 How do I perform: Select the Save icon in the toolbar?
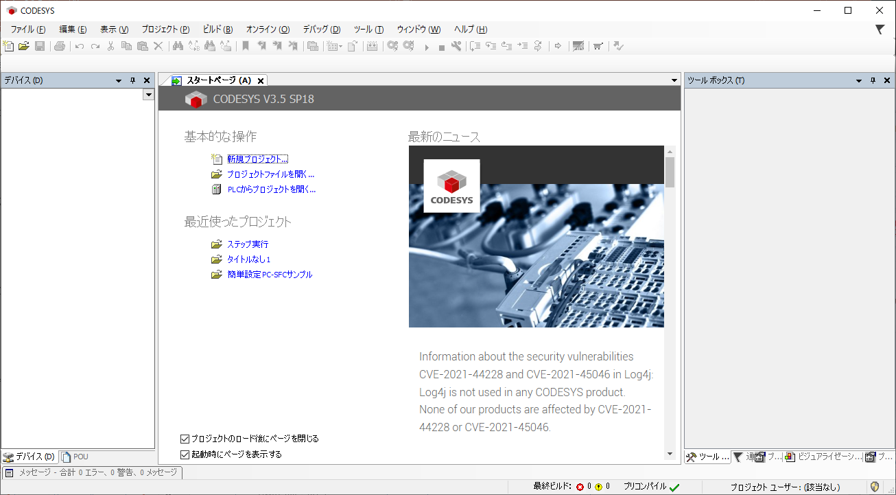(40, 45)
